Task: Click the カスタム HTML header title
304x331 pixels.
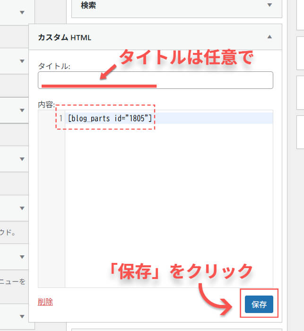Action: point(64,37)
